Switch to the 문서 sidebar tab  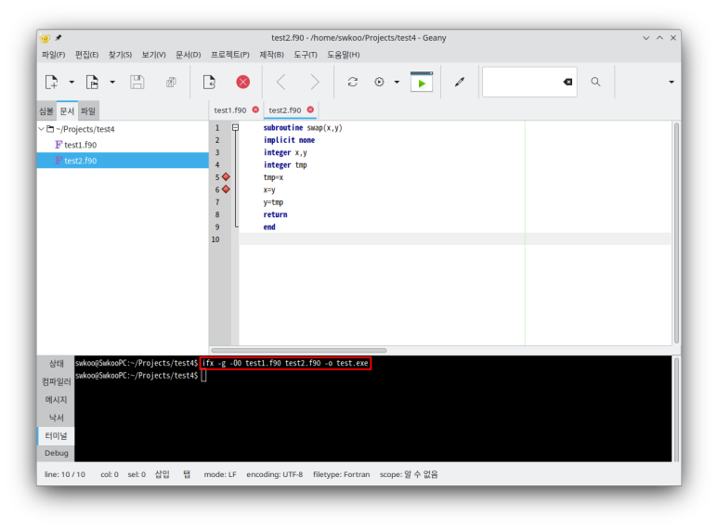click(x=67, y=110)
